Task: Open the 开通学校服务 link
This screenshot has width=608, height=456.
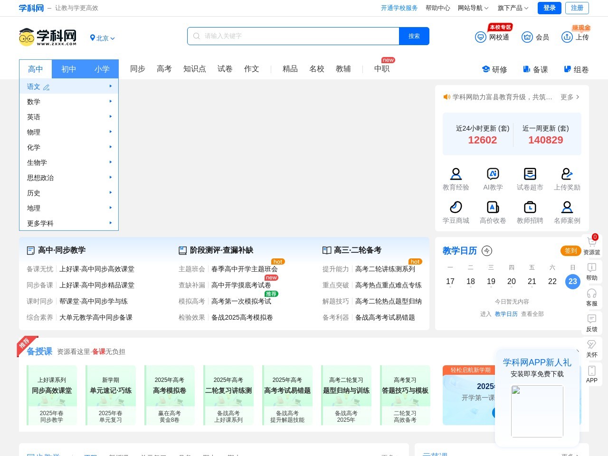Action: (x=399, y=8)
